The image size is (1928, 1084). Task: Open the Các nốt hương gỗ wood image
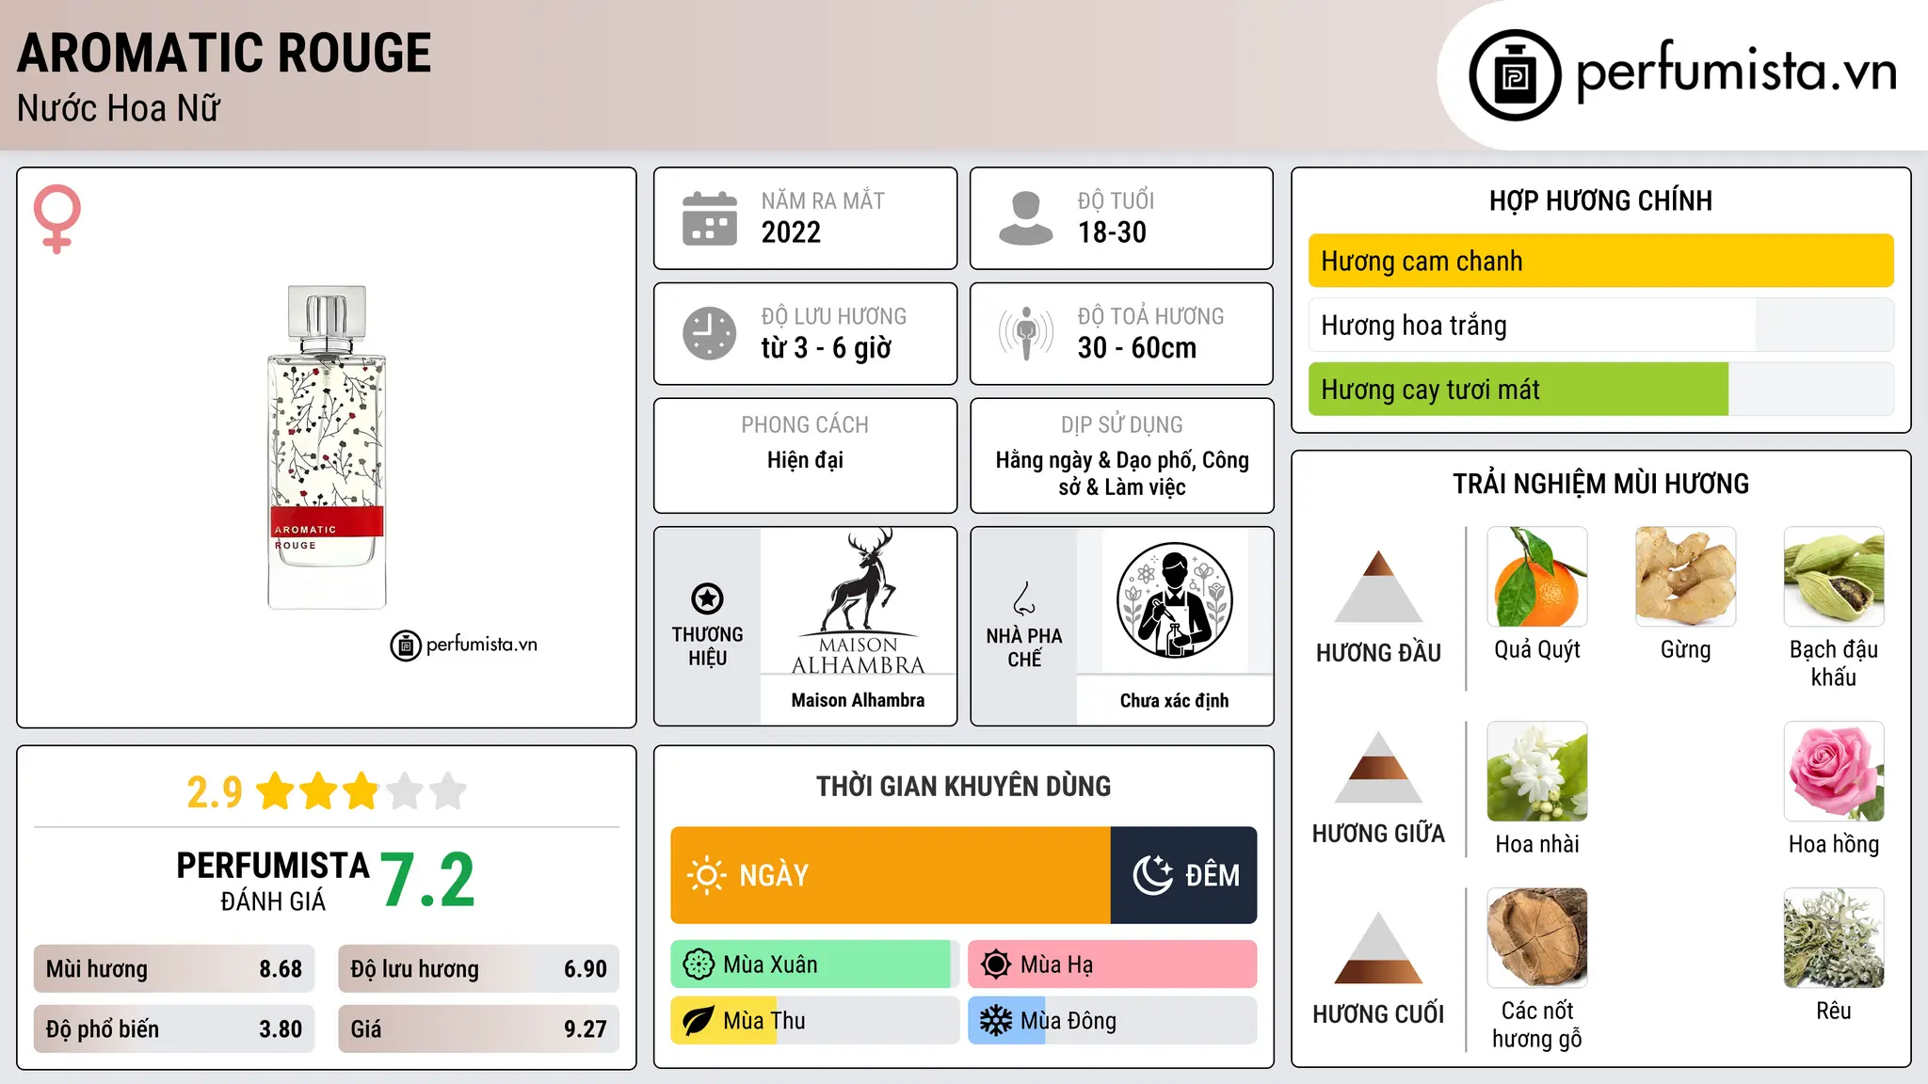pos(1537,938)
